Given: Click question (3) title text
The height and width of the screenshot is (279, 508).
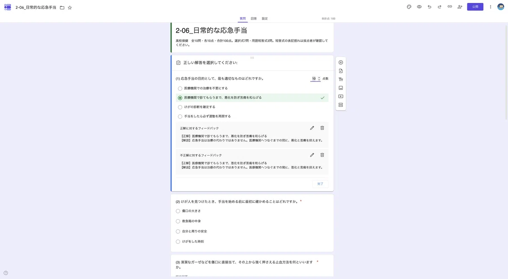Looking at the screenshot, I should 244,265.
